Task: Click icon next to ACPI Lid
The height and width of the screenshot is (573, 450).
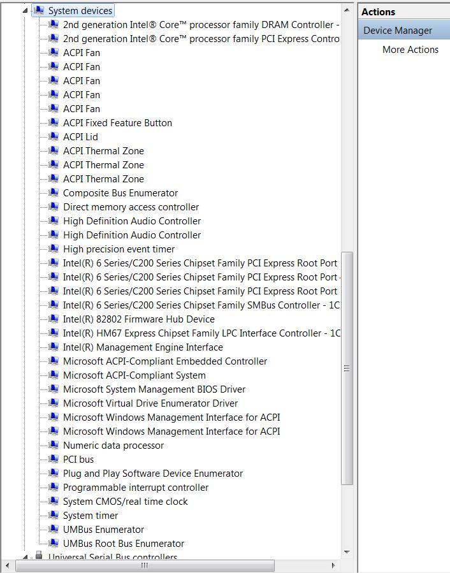Action: point(54,136)
